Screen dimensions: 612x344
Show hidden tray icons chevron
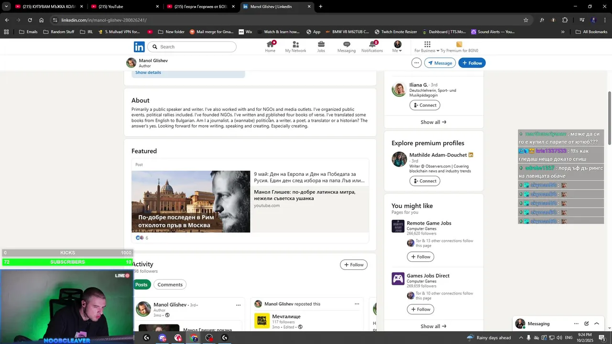click(x=521, y=338)
